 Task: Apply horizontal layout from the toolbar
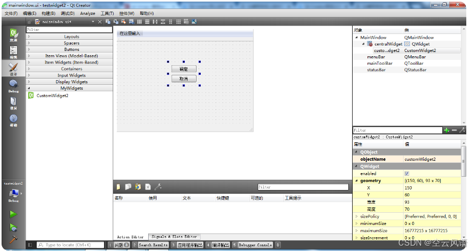pos(139,22)
